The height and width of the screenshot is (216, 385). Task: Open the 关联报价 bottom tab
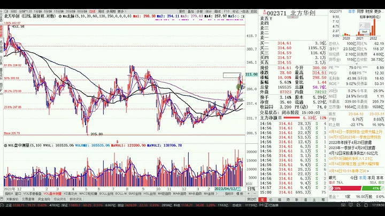click(12, 199)
